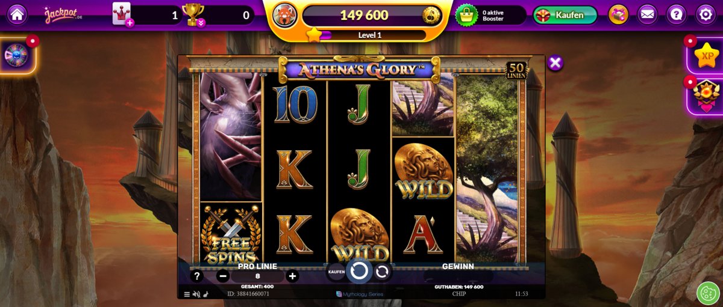This screenshot has width=723, height=307.
Task: Click the green booster shopping bag icon
Action: (466, 15)
